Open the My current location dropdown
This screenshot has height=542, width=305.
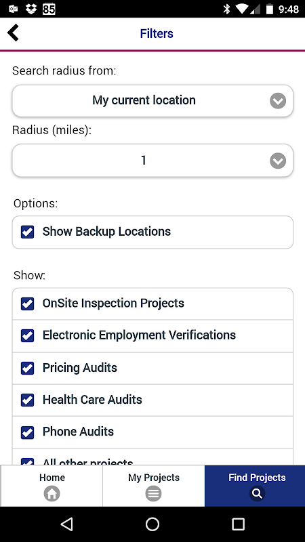[152, 100]
